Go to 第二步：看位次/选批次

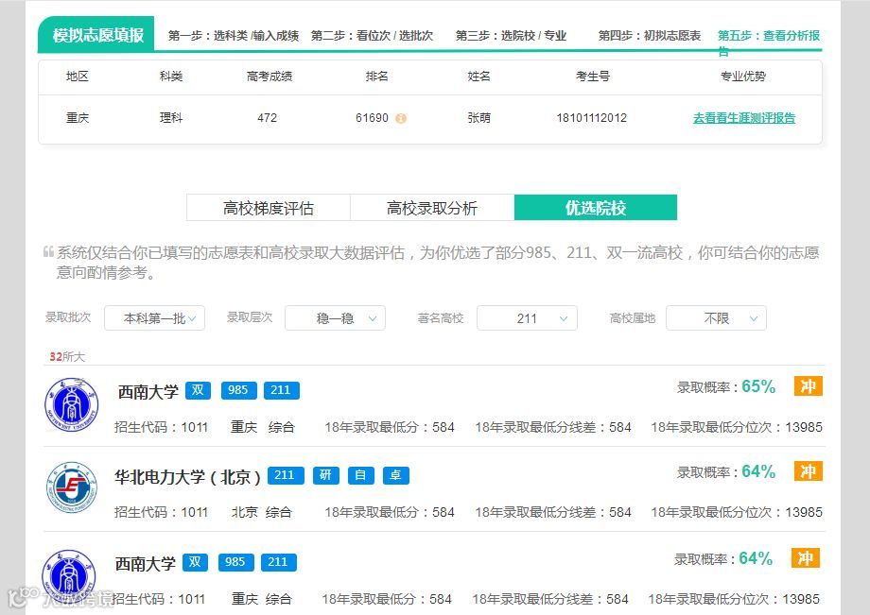(372, 36)
